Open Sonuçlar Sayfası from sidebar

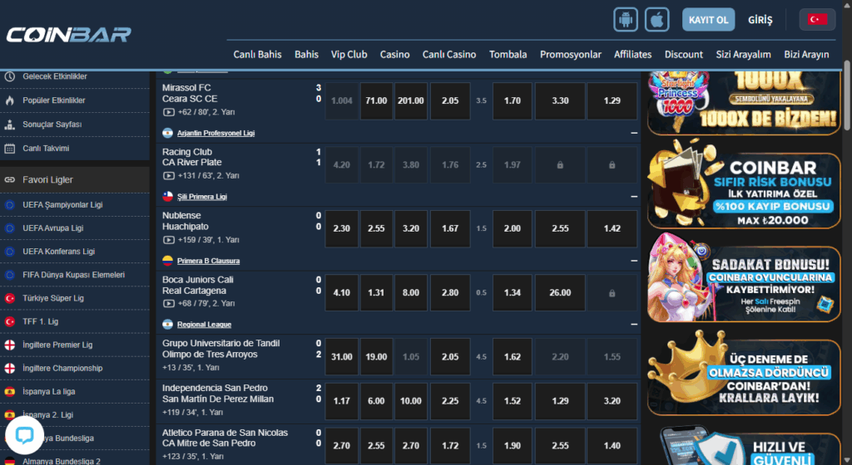pyautogui.click(x=52, y=125)
